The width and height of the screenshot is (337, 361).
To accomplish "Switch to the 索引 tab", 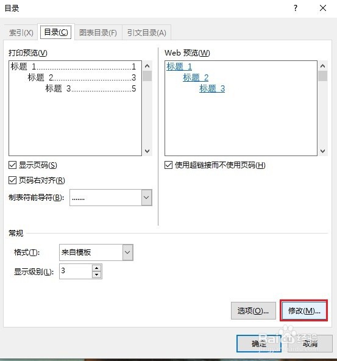I will pos(21,33).
